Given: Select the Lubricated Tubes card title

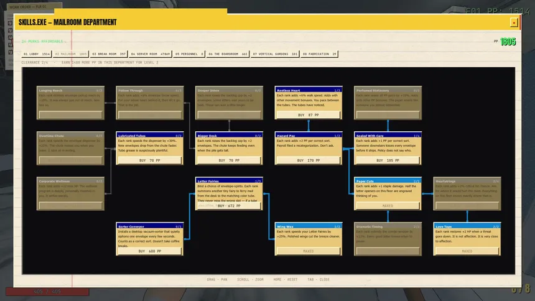Looking at the screenshot, I should (x=132, y=136).
